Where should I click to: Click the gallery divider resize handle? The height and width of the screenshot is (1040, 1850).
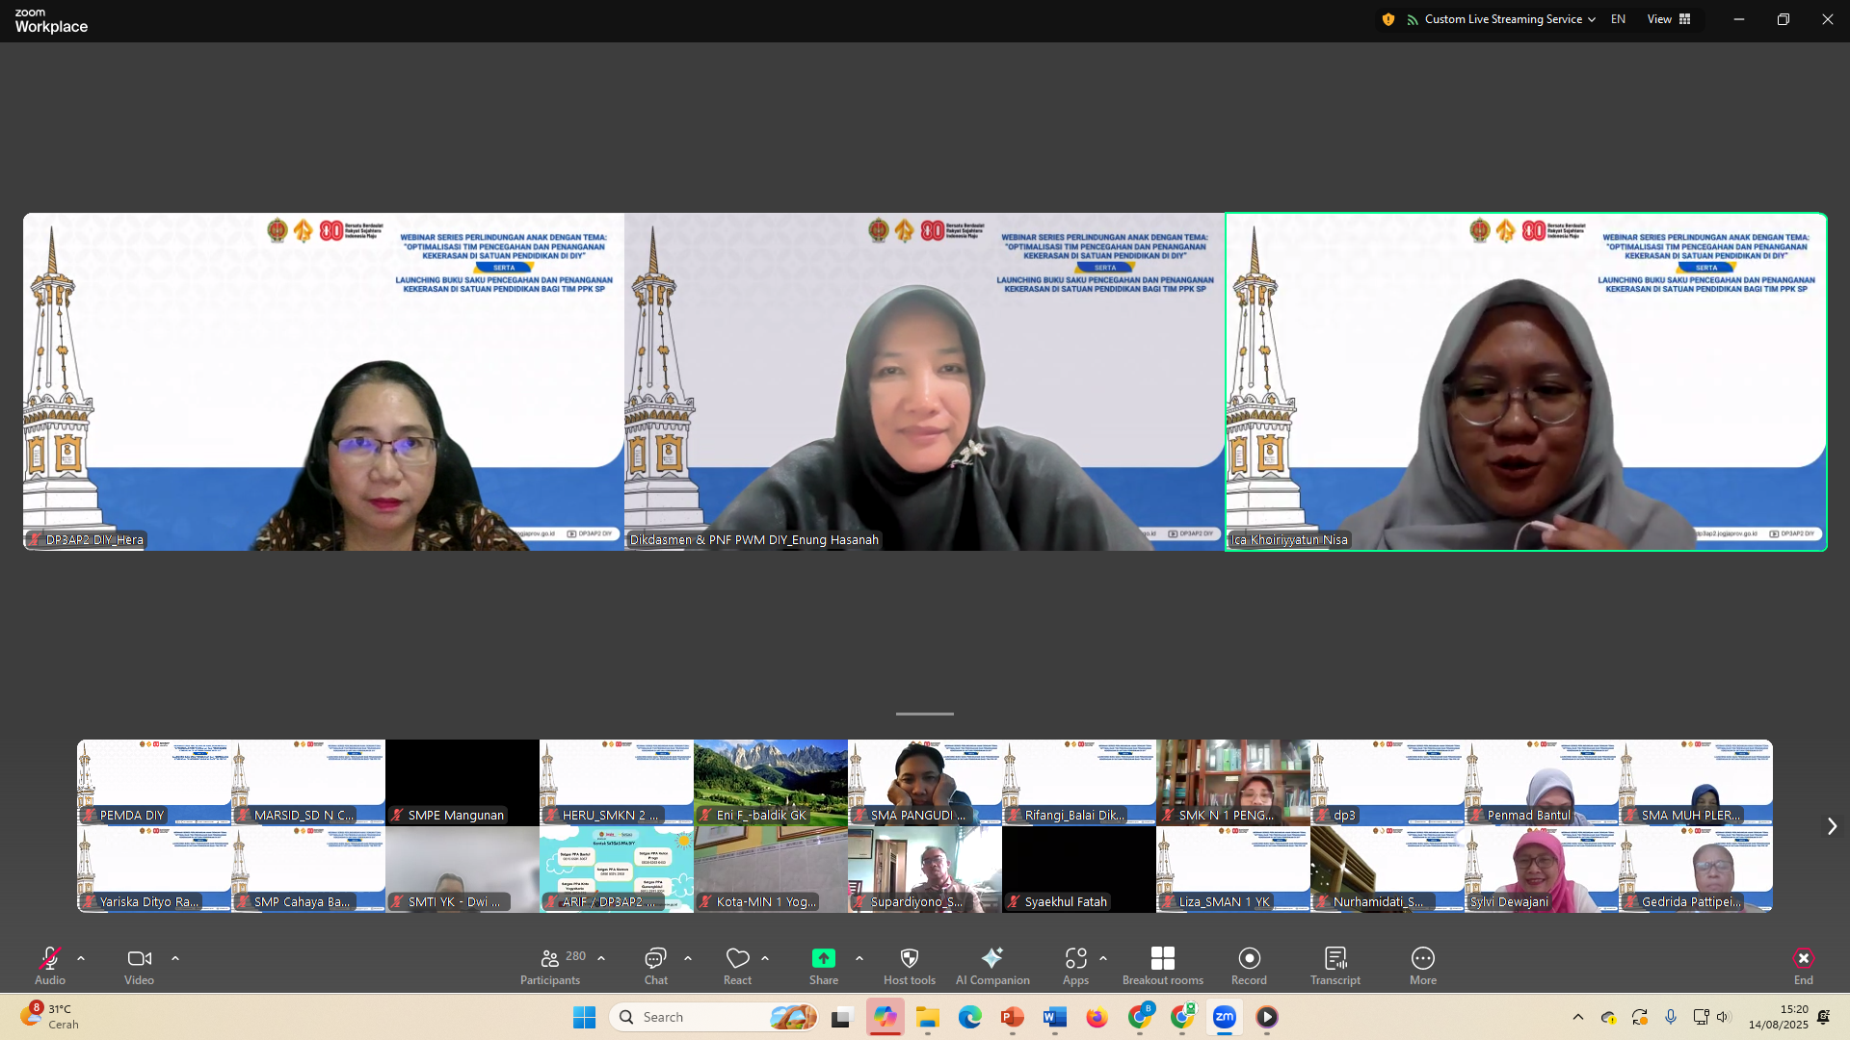tap(924, 714)
